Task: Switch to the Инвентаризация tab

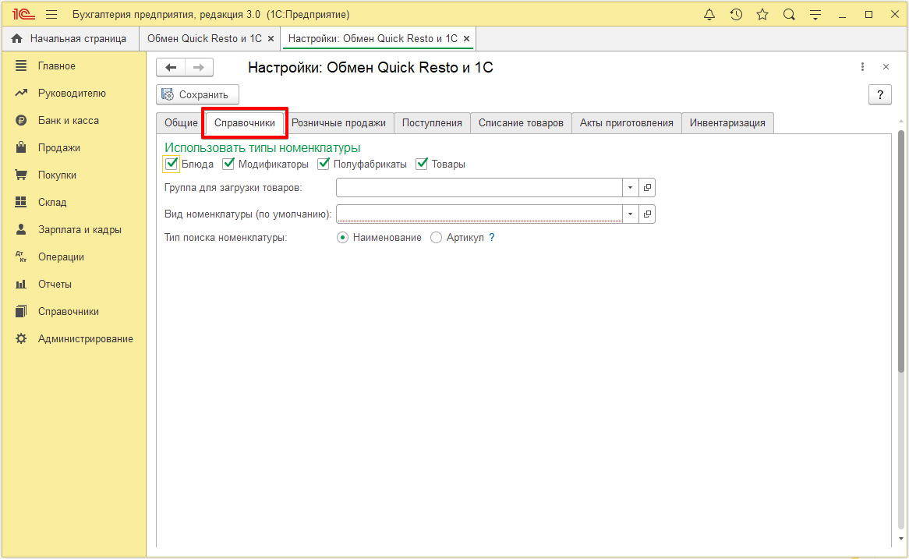Action: pyautogui.click(x=727, y=123)
